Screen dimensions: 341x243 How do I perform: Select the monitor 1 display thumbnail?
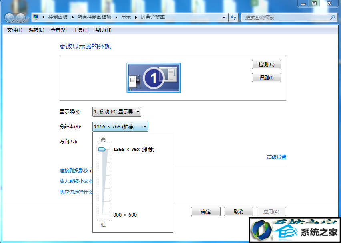154,77
